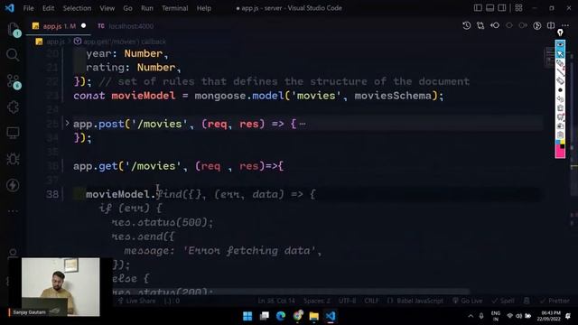Screen dimensions: 578x325
Task: Click the unsaved dot on app.js tab
Action: click(83, 26)
